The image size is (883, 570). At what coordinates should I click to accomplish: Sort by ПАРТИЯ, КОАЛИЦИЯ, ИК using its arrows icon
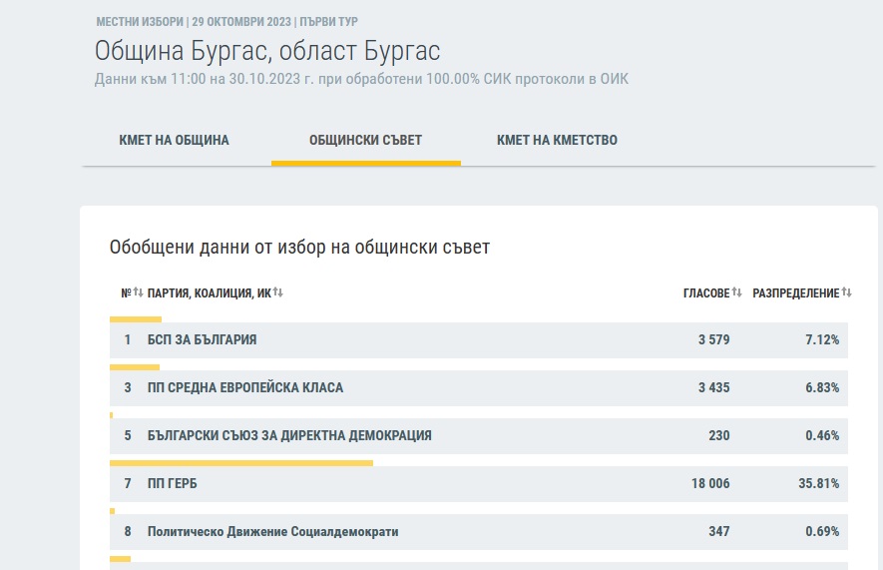tap(278, 292)
